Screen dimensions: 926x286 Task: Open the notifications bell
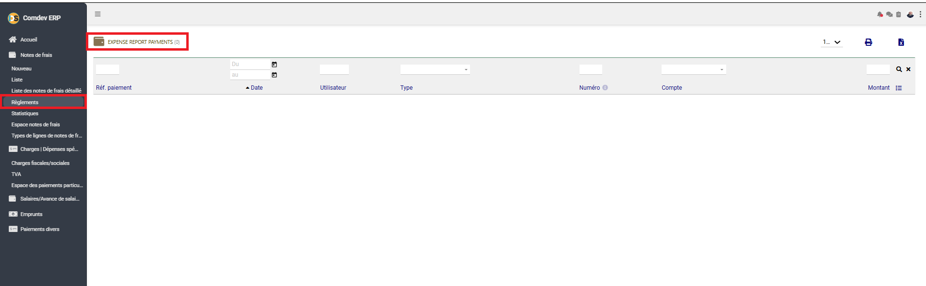[x=880, y=14]
